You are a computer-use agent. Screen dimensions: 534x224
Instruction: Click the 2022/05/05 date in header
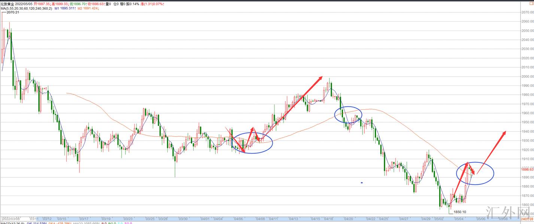pyautogui.click(x=24, y=4)
